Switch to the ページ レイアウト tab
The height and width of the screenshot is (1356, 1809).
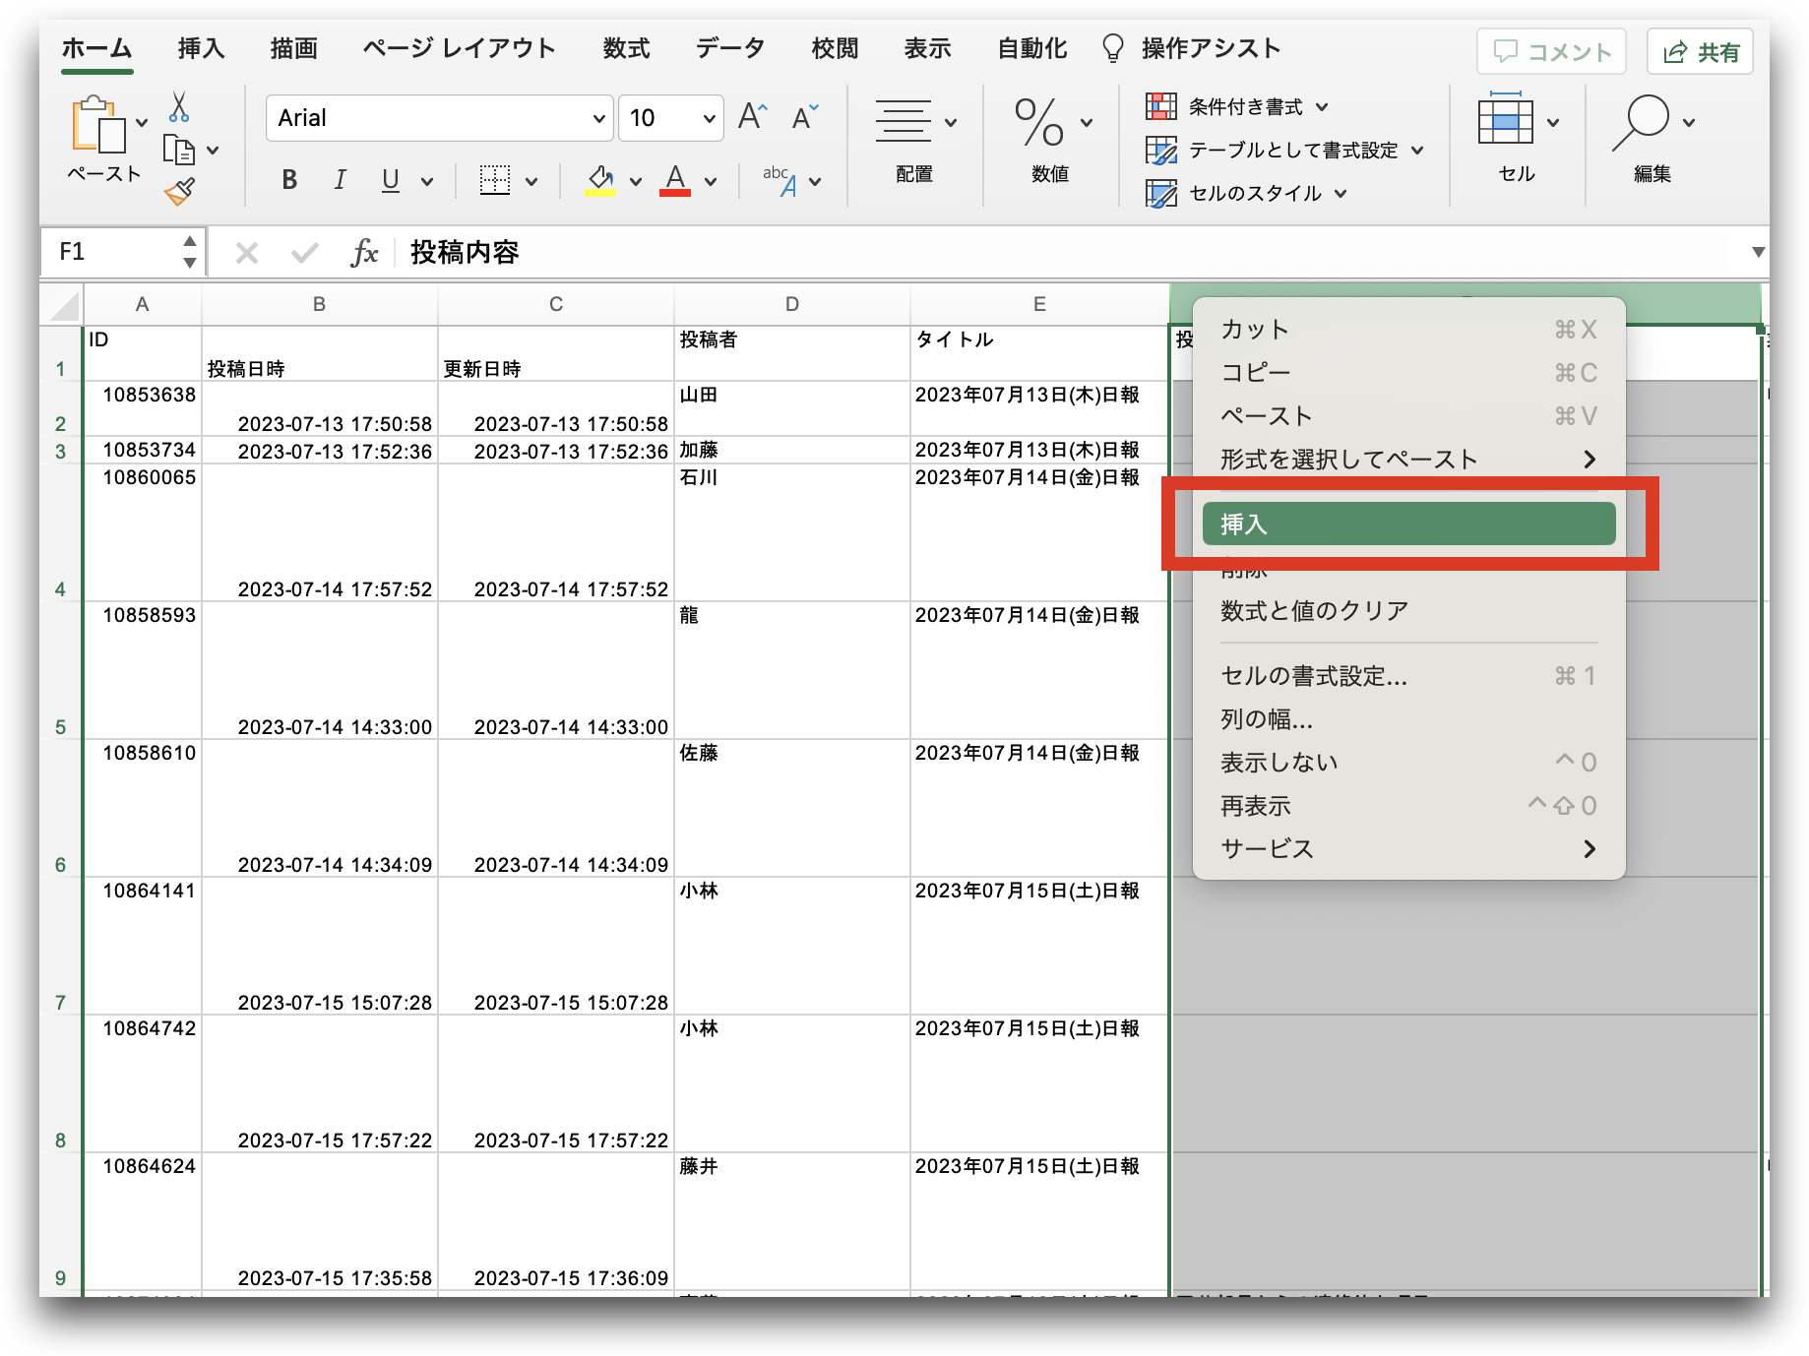[459, 48]
